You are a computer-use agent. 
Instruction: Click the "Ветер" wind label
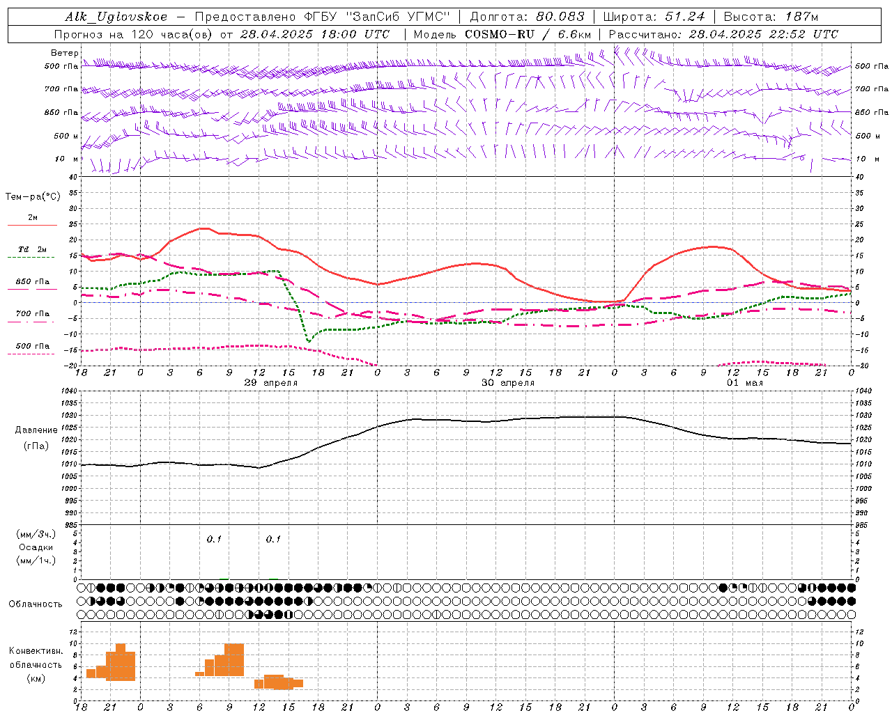[x=65, y=53]
